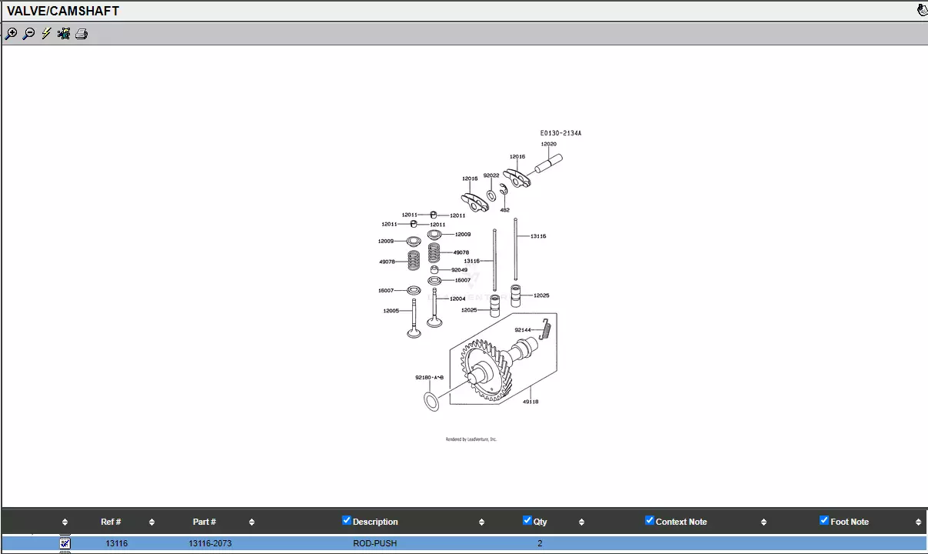Sort by Ref # using sort arrows

(151, 522)
